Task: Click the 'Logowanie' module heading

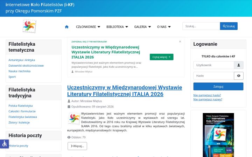Action: [x=205, y=44]
